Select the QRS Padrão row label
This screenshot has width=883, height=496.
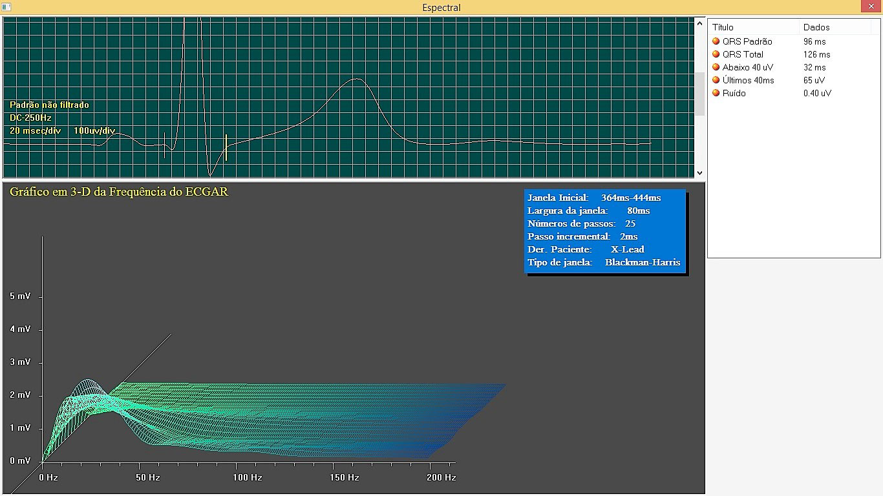click(747, 41)
